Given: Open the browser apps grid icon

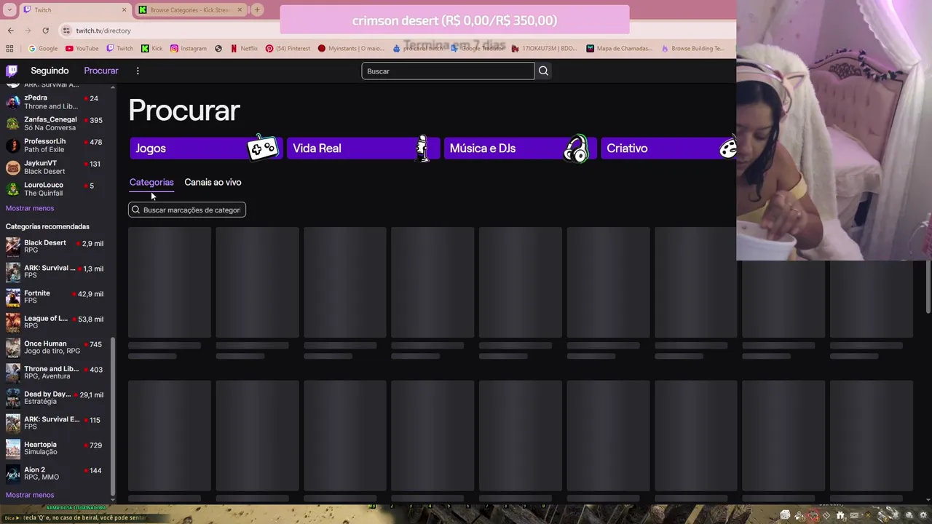Looking at the screenshot, I should [x=9, y=49].
